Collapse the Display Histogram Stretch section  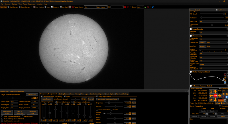191,72
